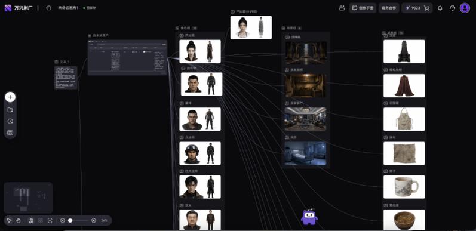
Task: Select the woman in grey apron top card
Action: (x=251, y=27)
